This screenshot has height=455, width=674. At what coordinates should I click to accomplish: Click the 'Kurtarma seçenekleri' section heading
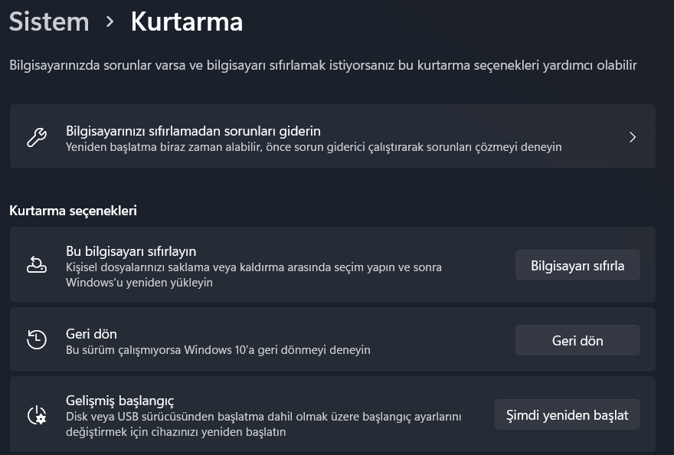[73, 210]
